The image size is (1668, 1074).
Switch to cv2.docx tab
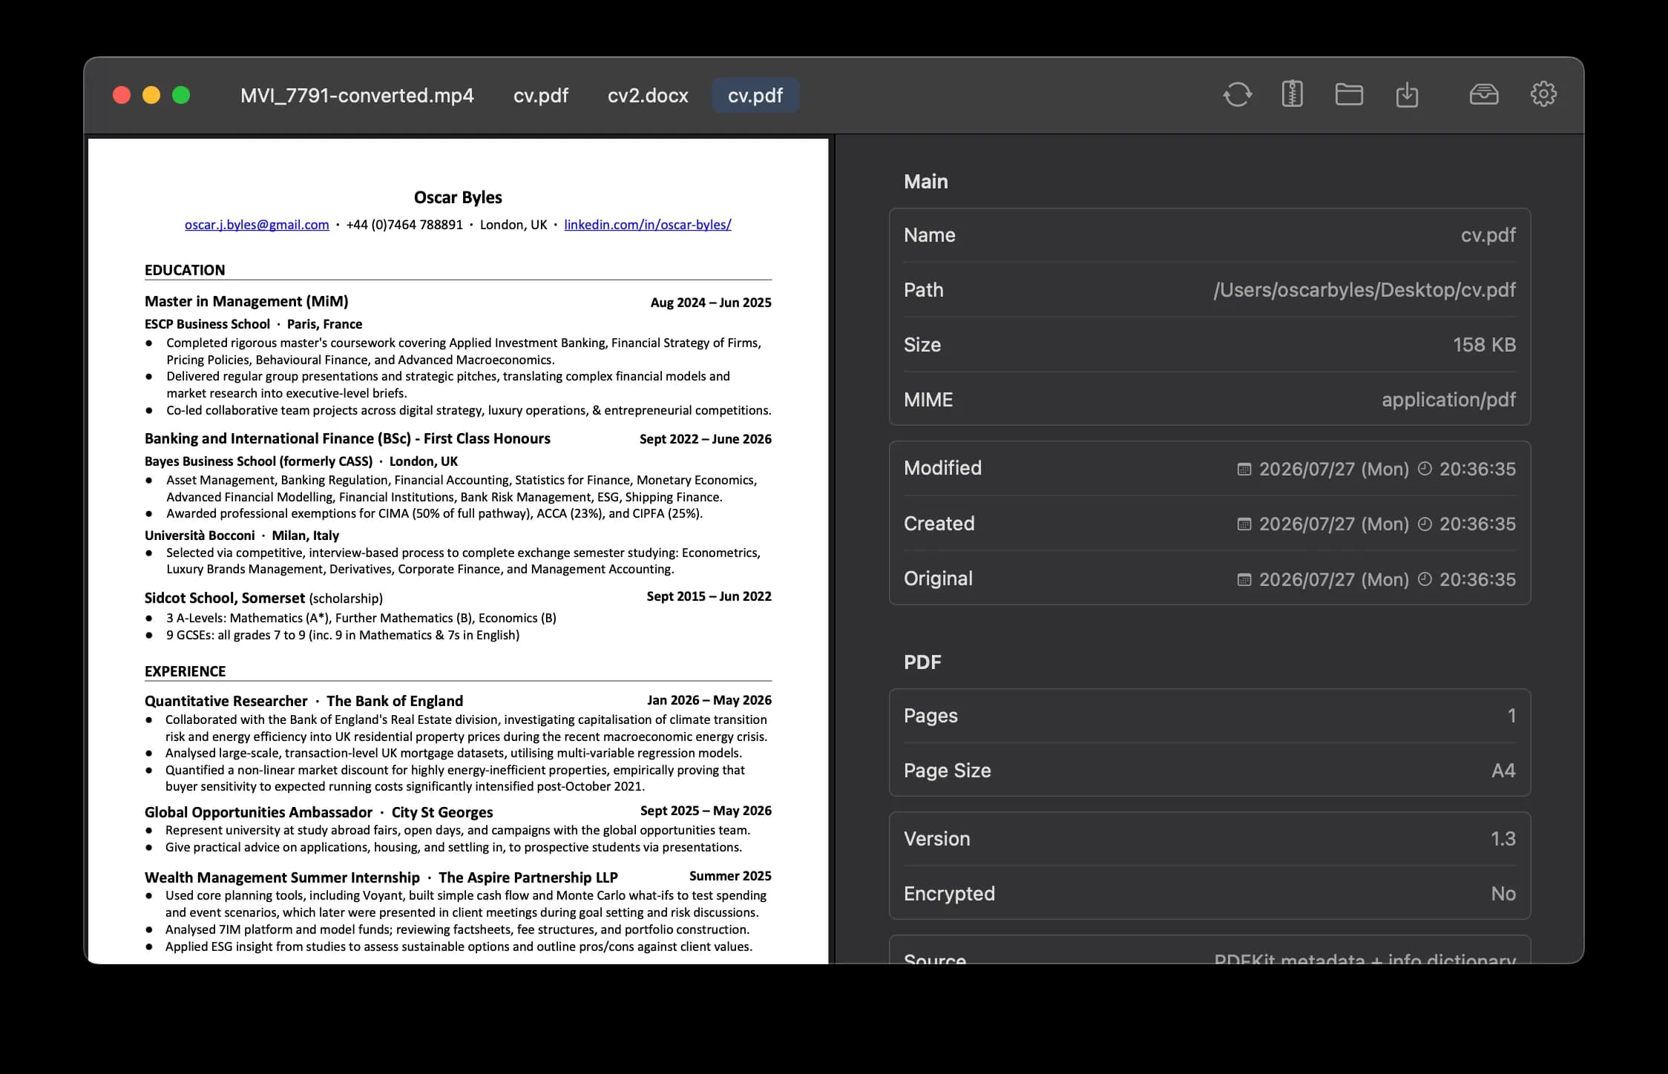tap(648, 95)
